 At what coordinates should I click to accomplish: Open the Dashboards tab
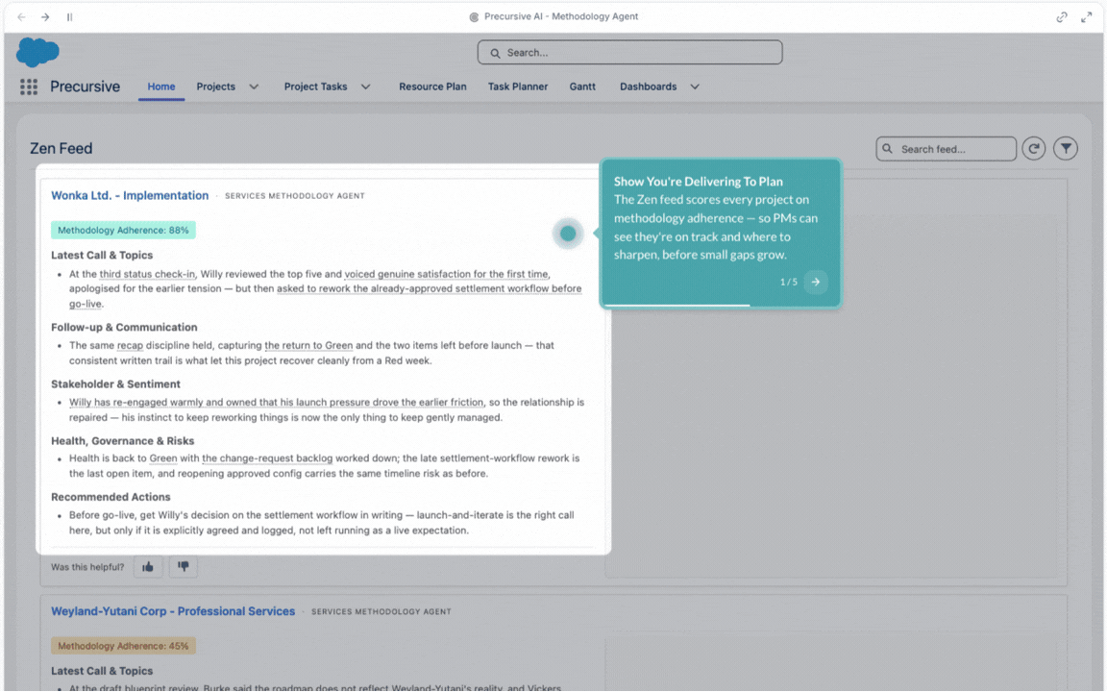[648, 86]
